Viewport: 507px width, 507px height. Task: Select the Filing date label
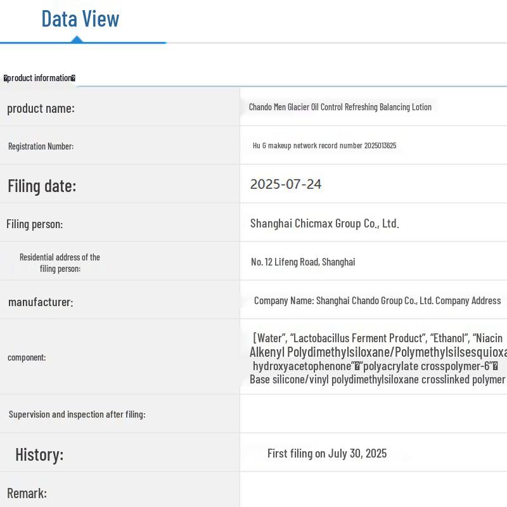42,186
